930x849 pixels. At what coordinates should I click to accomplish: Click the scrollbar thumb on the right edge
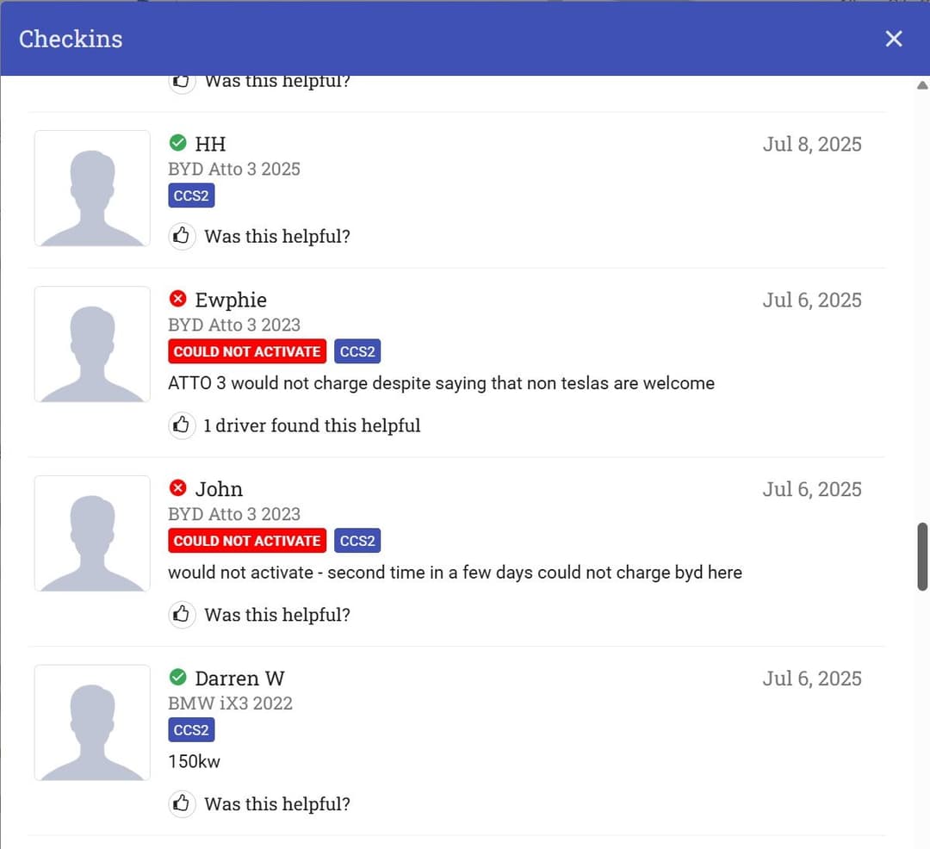[x=922, y=555]
